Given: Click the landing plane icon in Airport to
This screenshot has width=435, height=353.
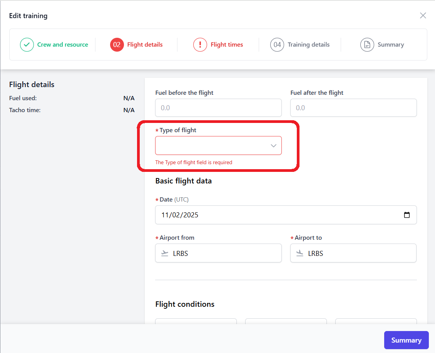Looking at the screenshot, I should [300, 253].
